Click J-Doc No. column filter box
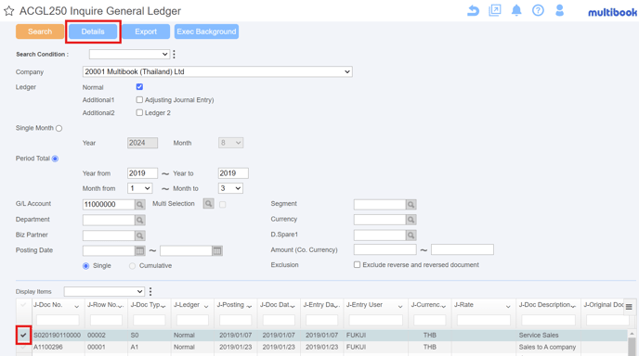 (58, 320)
